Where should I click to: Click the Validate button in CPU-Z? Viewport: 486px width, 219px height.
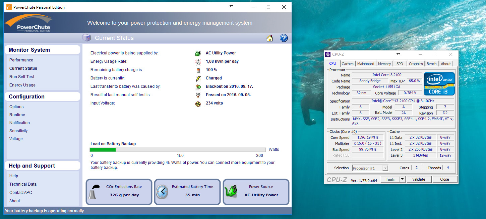pyautogui.click(x=419, y=180)
